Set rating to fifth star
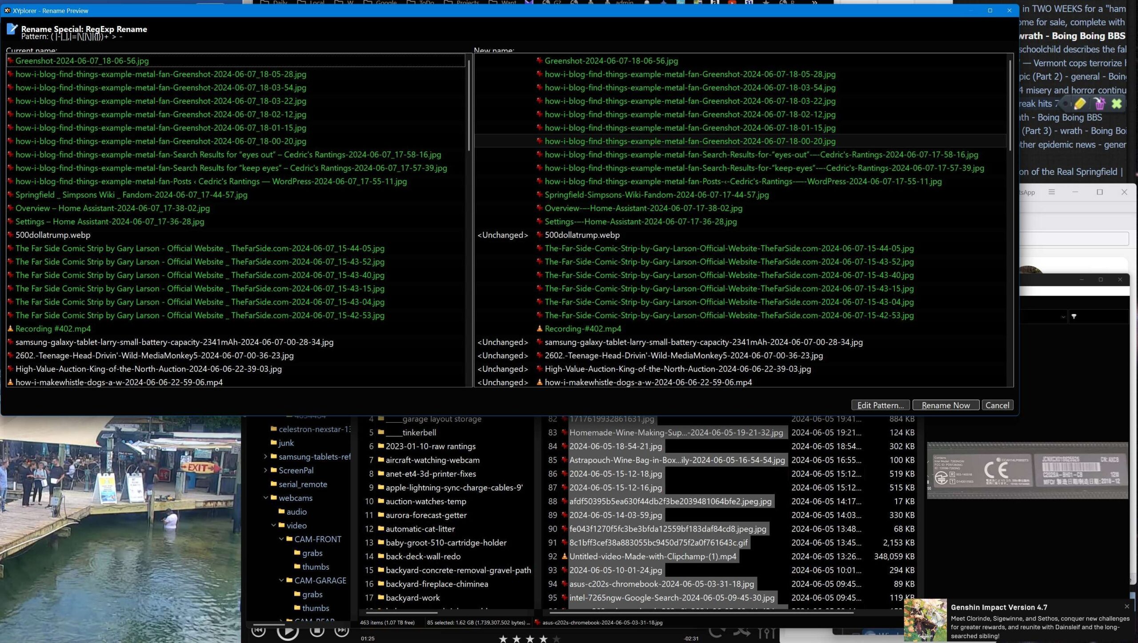The width and height of the screenshot is (1138, 643). (x=557, y=639)
